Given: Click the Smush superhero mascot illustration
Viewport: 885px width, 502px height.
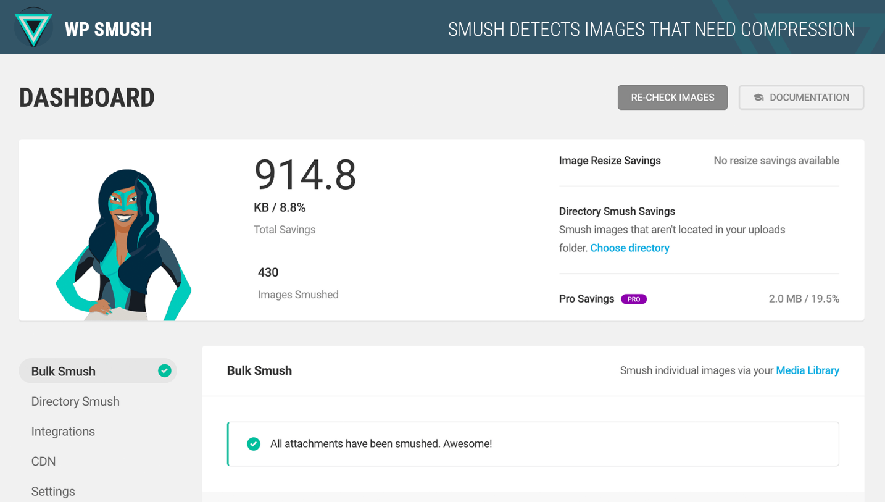Looking at the screenshot, I should coord(125,244).
